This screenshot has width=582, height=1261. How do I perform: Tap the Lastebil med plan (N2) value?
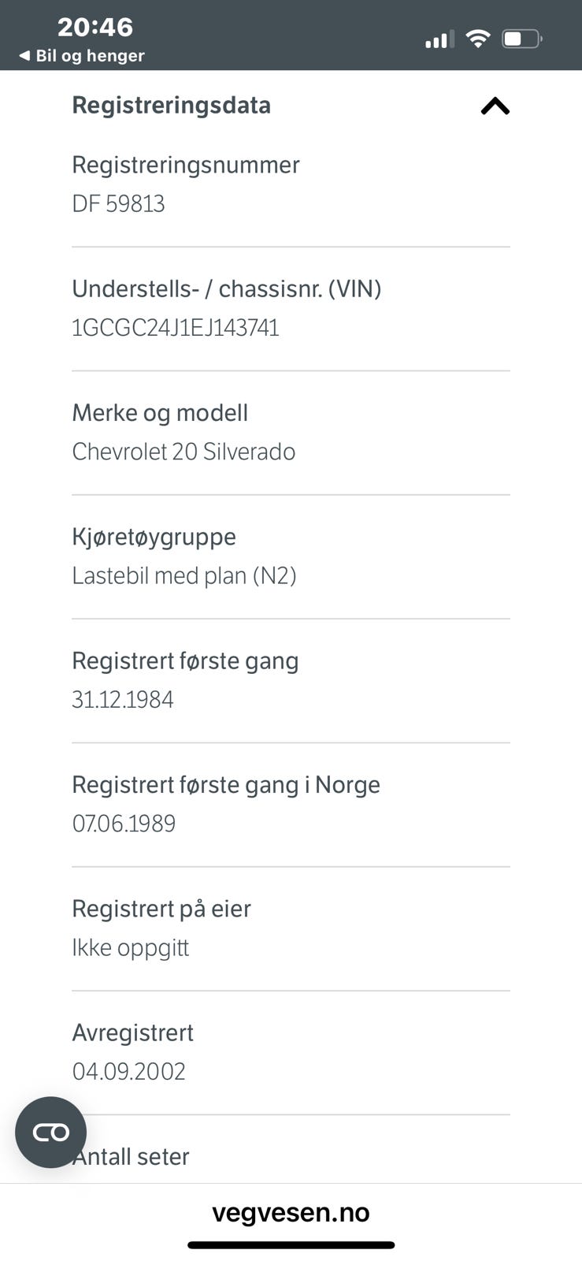pos(183,576)
